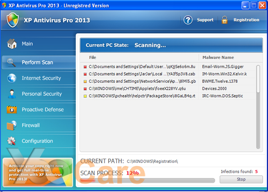Screen dimensions: 268x192
Task: Click the title bar shield icon
Action: (x=4, y=5)
